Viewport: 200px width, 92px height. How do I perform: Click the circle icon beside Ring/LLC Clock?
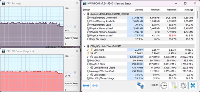88,64
